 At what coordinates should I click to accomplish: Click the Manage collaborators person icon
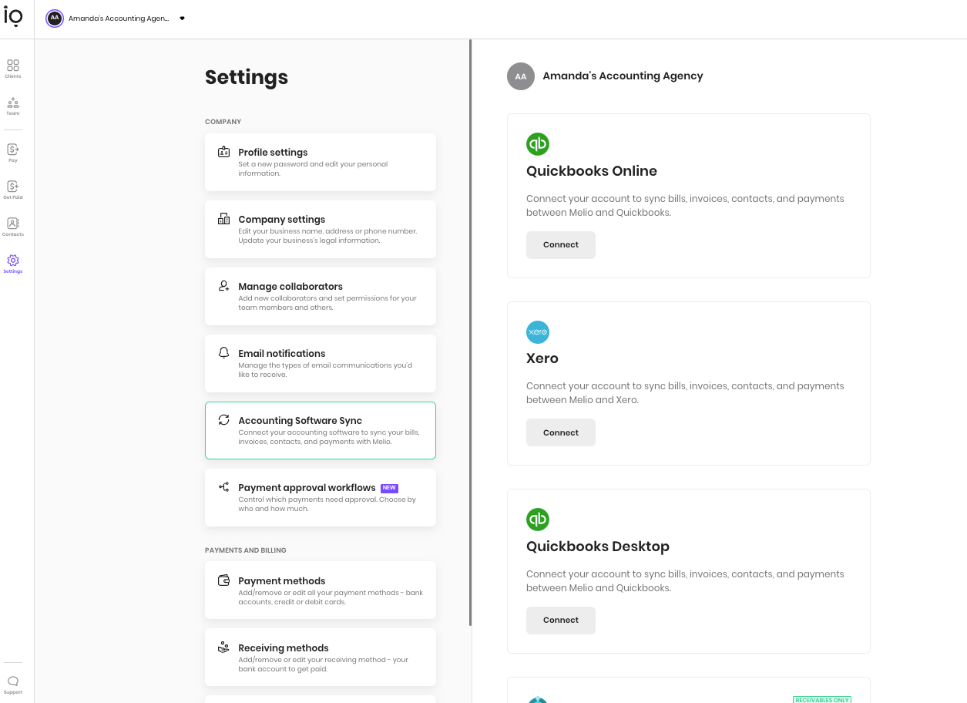point(223,286)
